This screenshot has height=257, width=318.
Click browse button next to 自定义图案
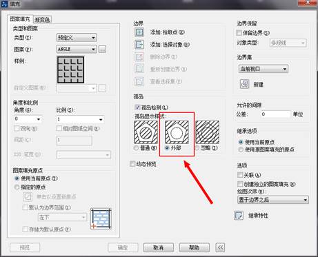tap(102, 88)
